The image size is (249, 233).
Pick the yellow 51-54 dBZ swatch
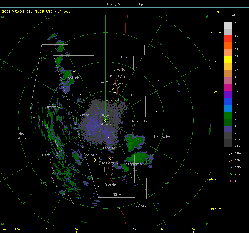pos(228,60)
